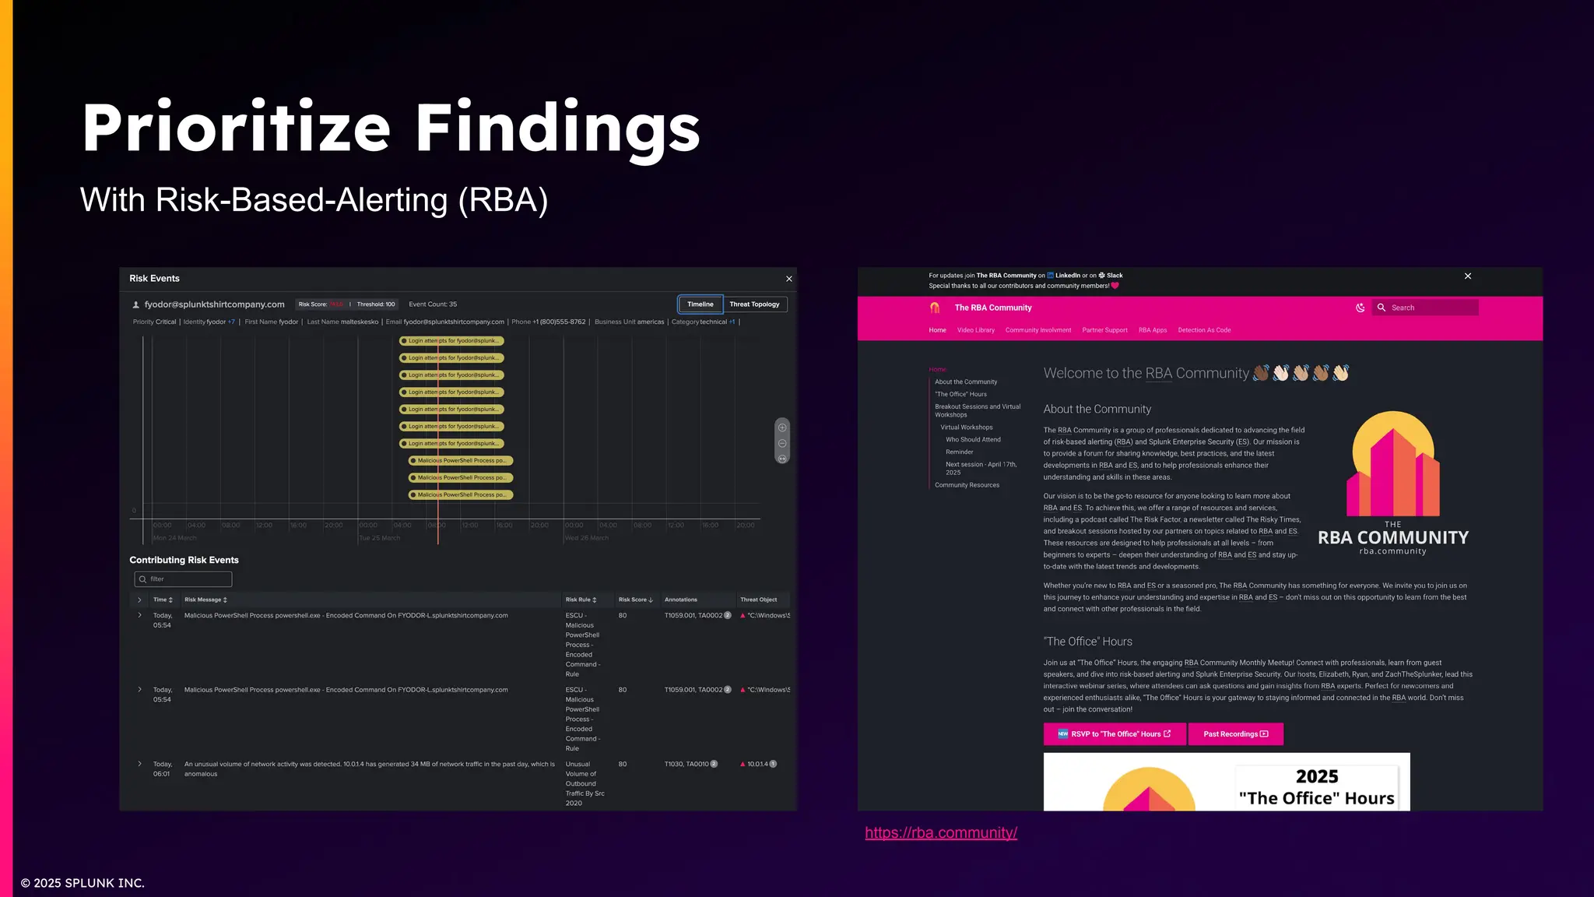Open the Partner Support tab
Viewport: 1594px width, 897px height.
coord(1104,330)
